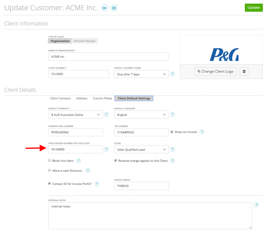The image size is (277, 235).
Task: Disable Reverse charge applies to this Client
Action: point(115,160)
